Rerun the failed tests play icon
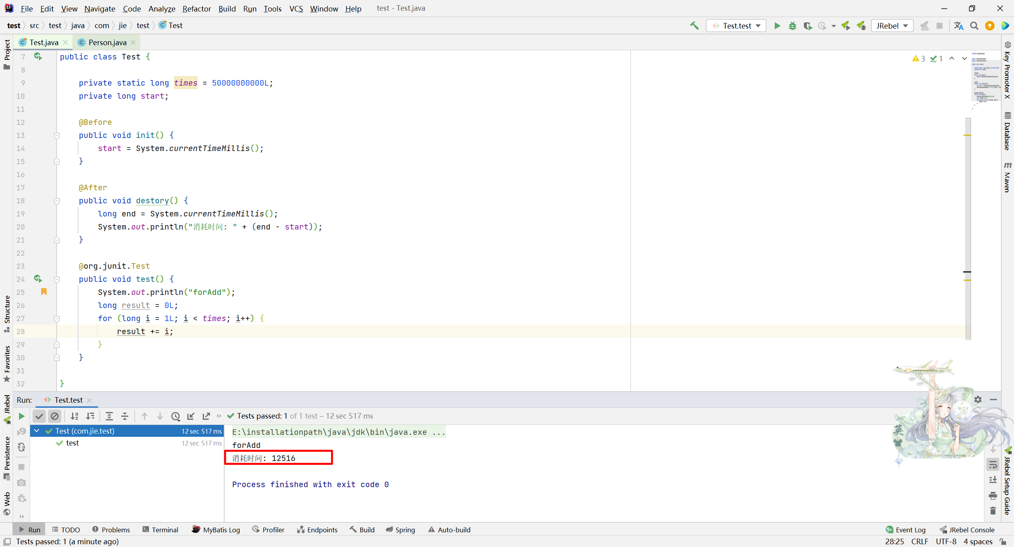1014x547 pixels. [21, 416]
